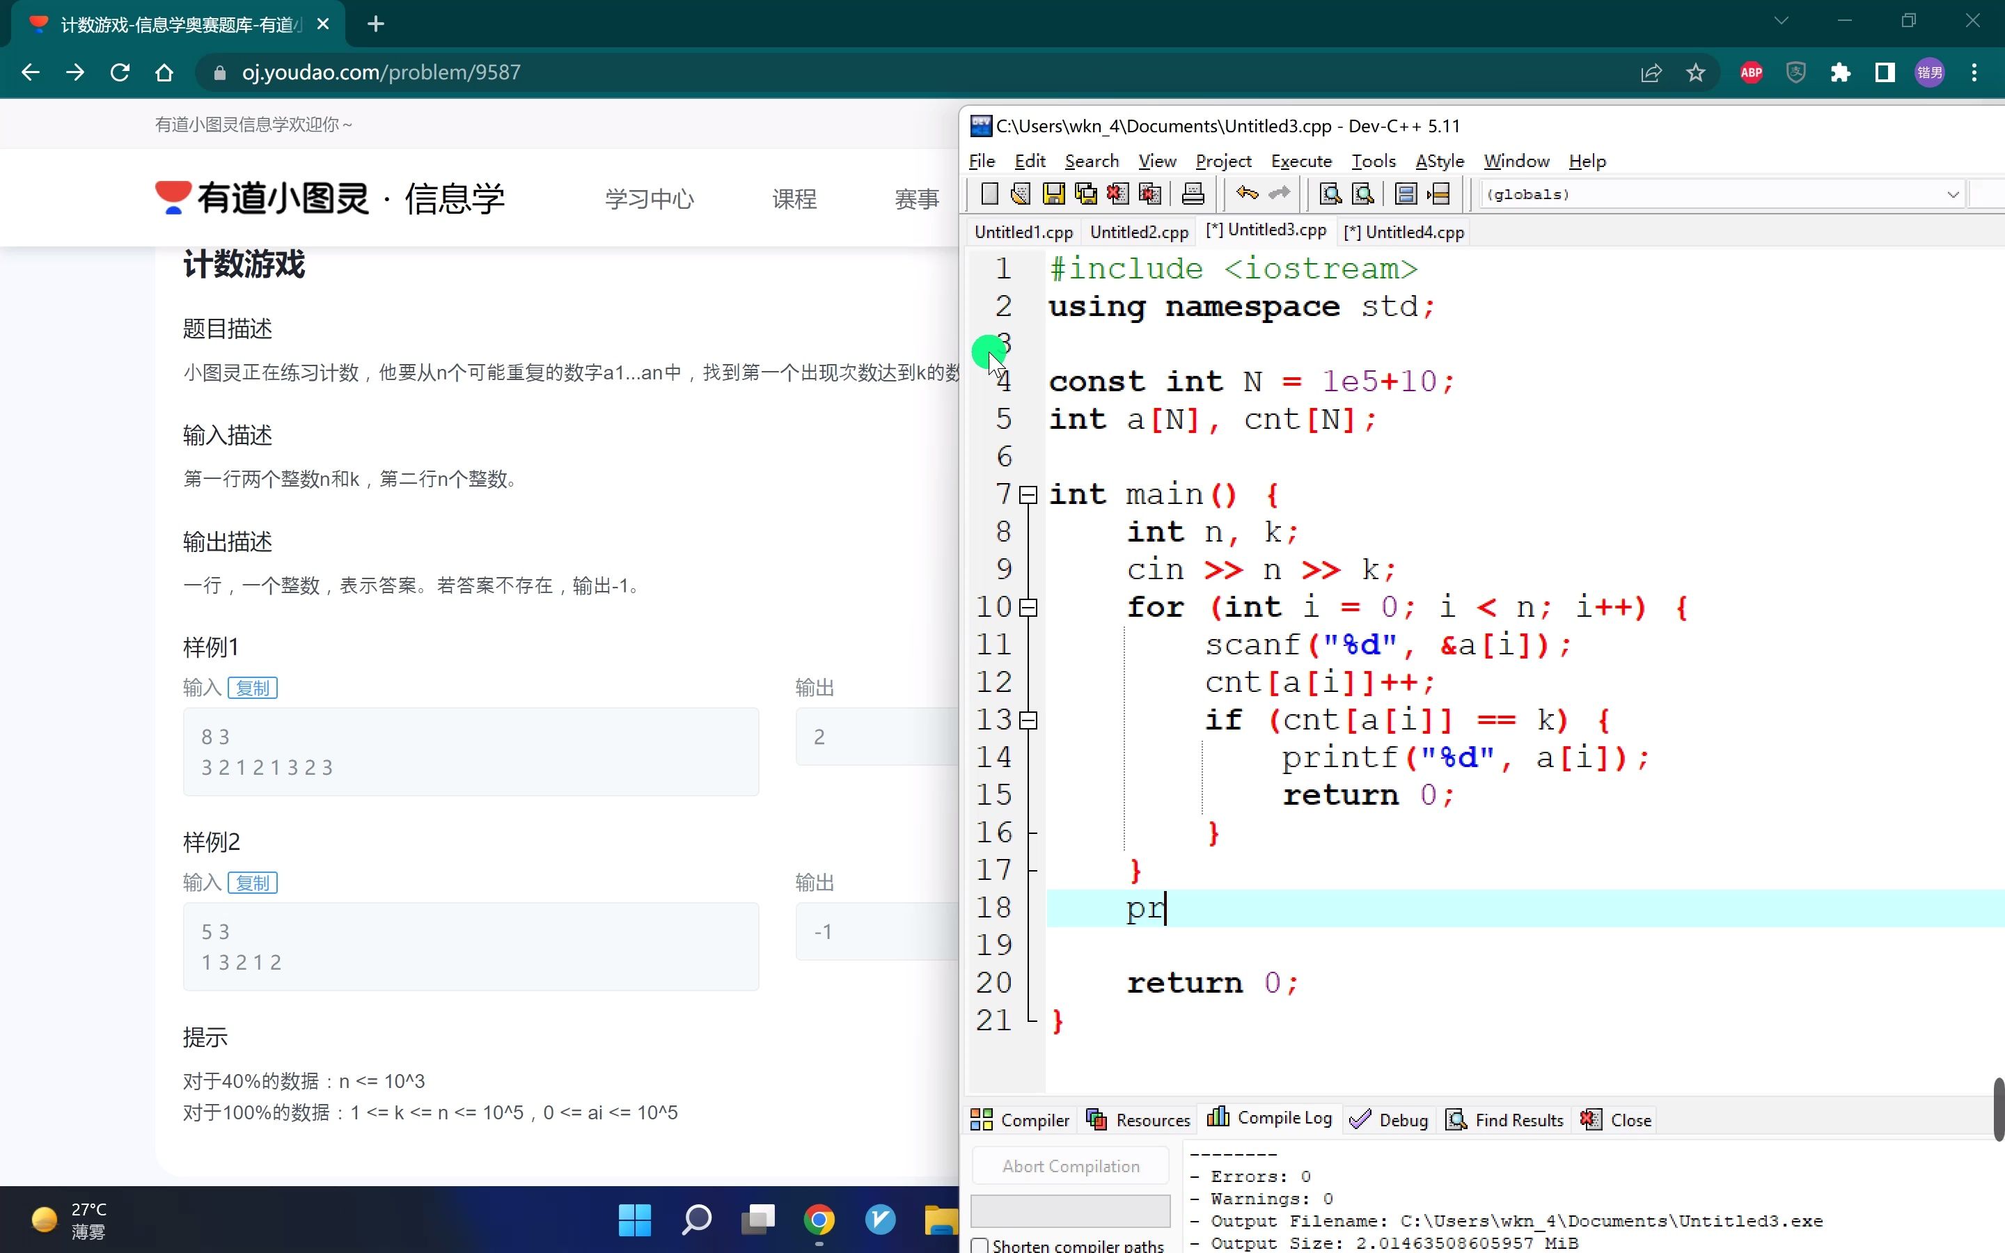Screen dimensions: 2005x1253
Task: Copy sample 1 input with 复制 button
Action: [x=253, y=688]
